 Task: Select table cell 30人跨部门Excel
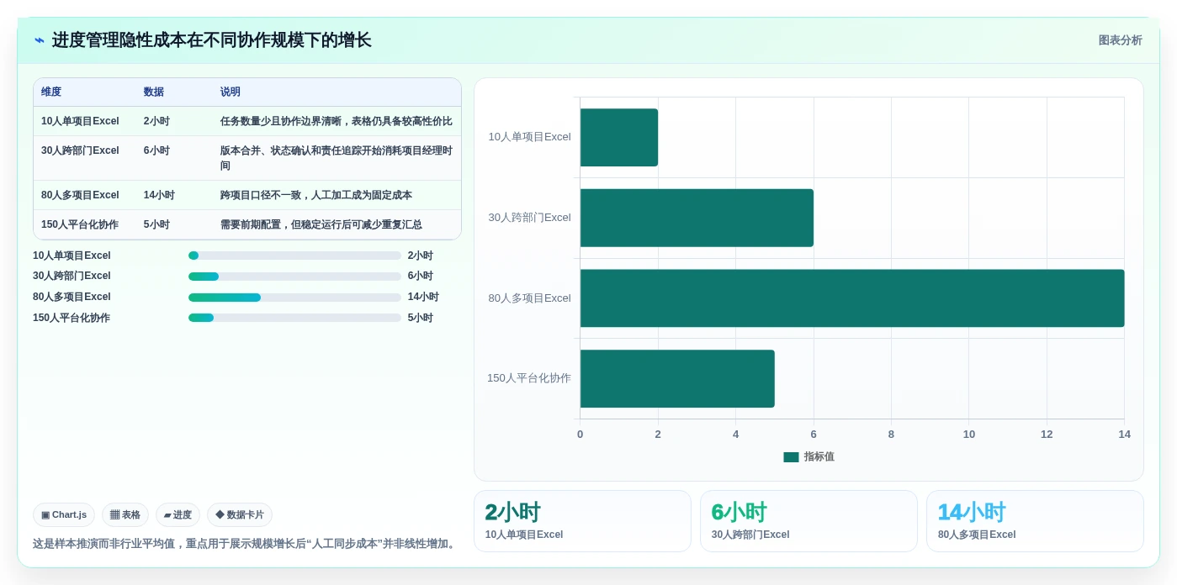[80, 150]
